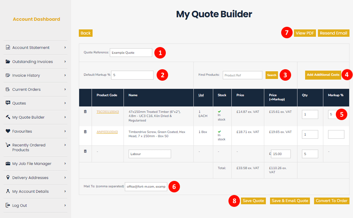Viewport: 353px width, 218px height.
Task: Open Account Statement menu item
Action: (36, 47)
